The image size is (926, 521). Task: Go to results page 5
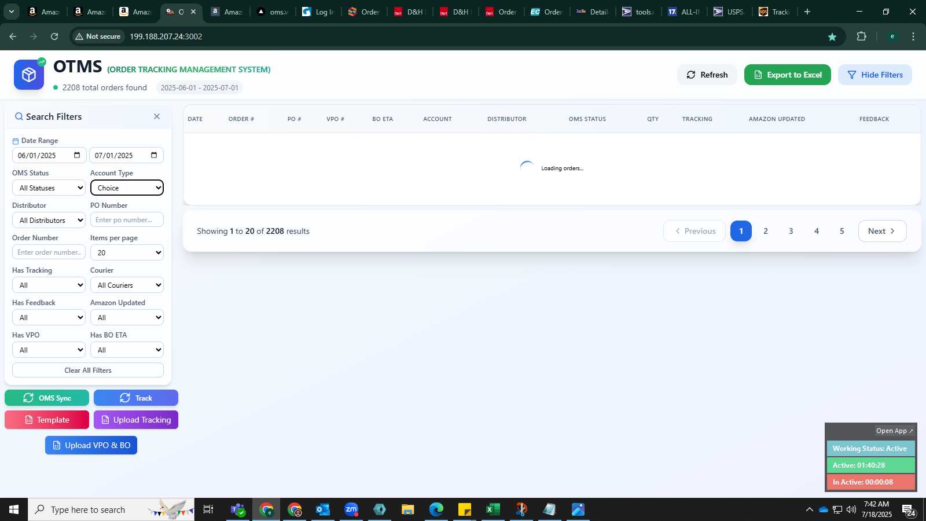click(x=842, y=231)
